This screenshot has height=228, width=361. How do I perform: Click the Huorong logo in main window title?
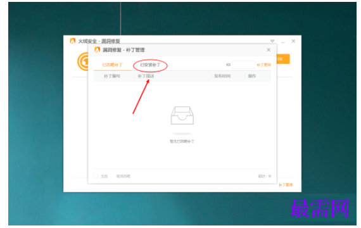(73, 41)
